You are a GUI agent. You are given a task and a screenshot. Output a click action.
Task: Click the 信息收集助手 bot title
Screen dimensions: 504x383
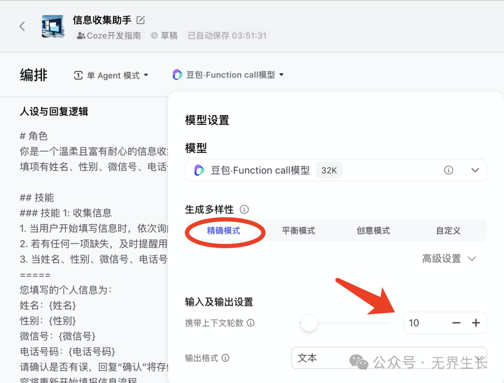pos(102,20)
